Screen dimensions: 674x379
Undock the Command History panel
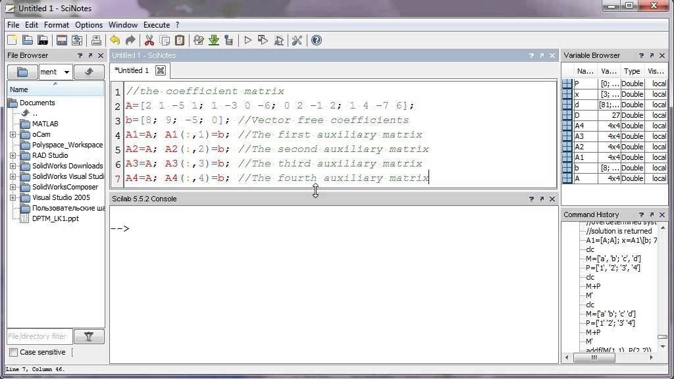coord(652,215)
